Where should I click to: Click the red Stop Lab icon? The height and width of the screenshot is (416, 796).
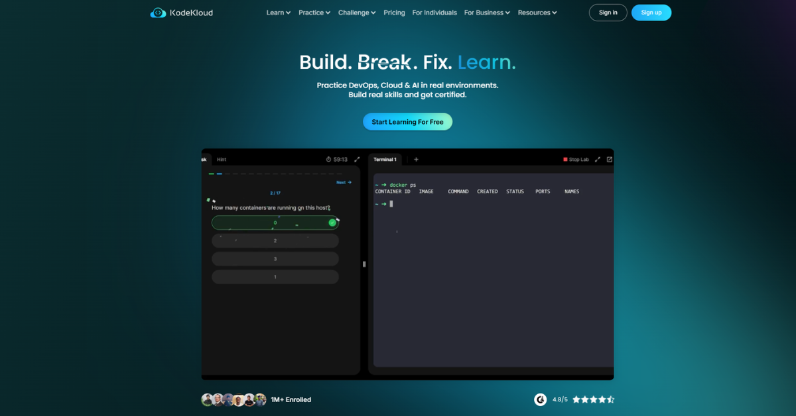(x=565, y=160)
